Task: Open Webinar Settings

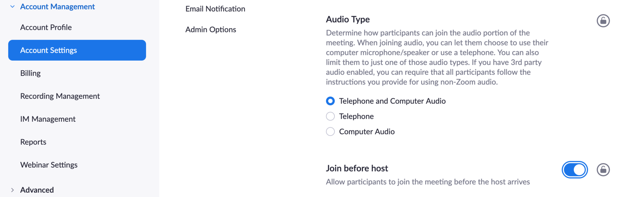Action: 49,165
